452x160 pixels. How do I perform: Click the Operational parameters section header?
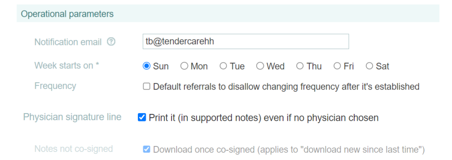[x=67, y=14]
